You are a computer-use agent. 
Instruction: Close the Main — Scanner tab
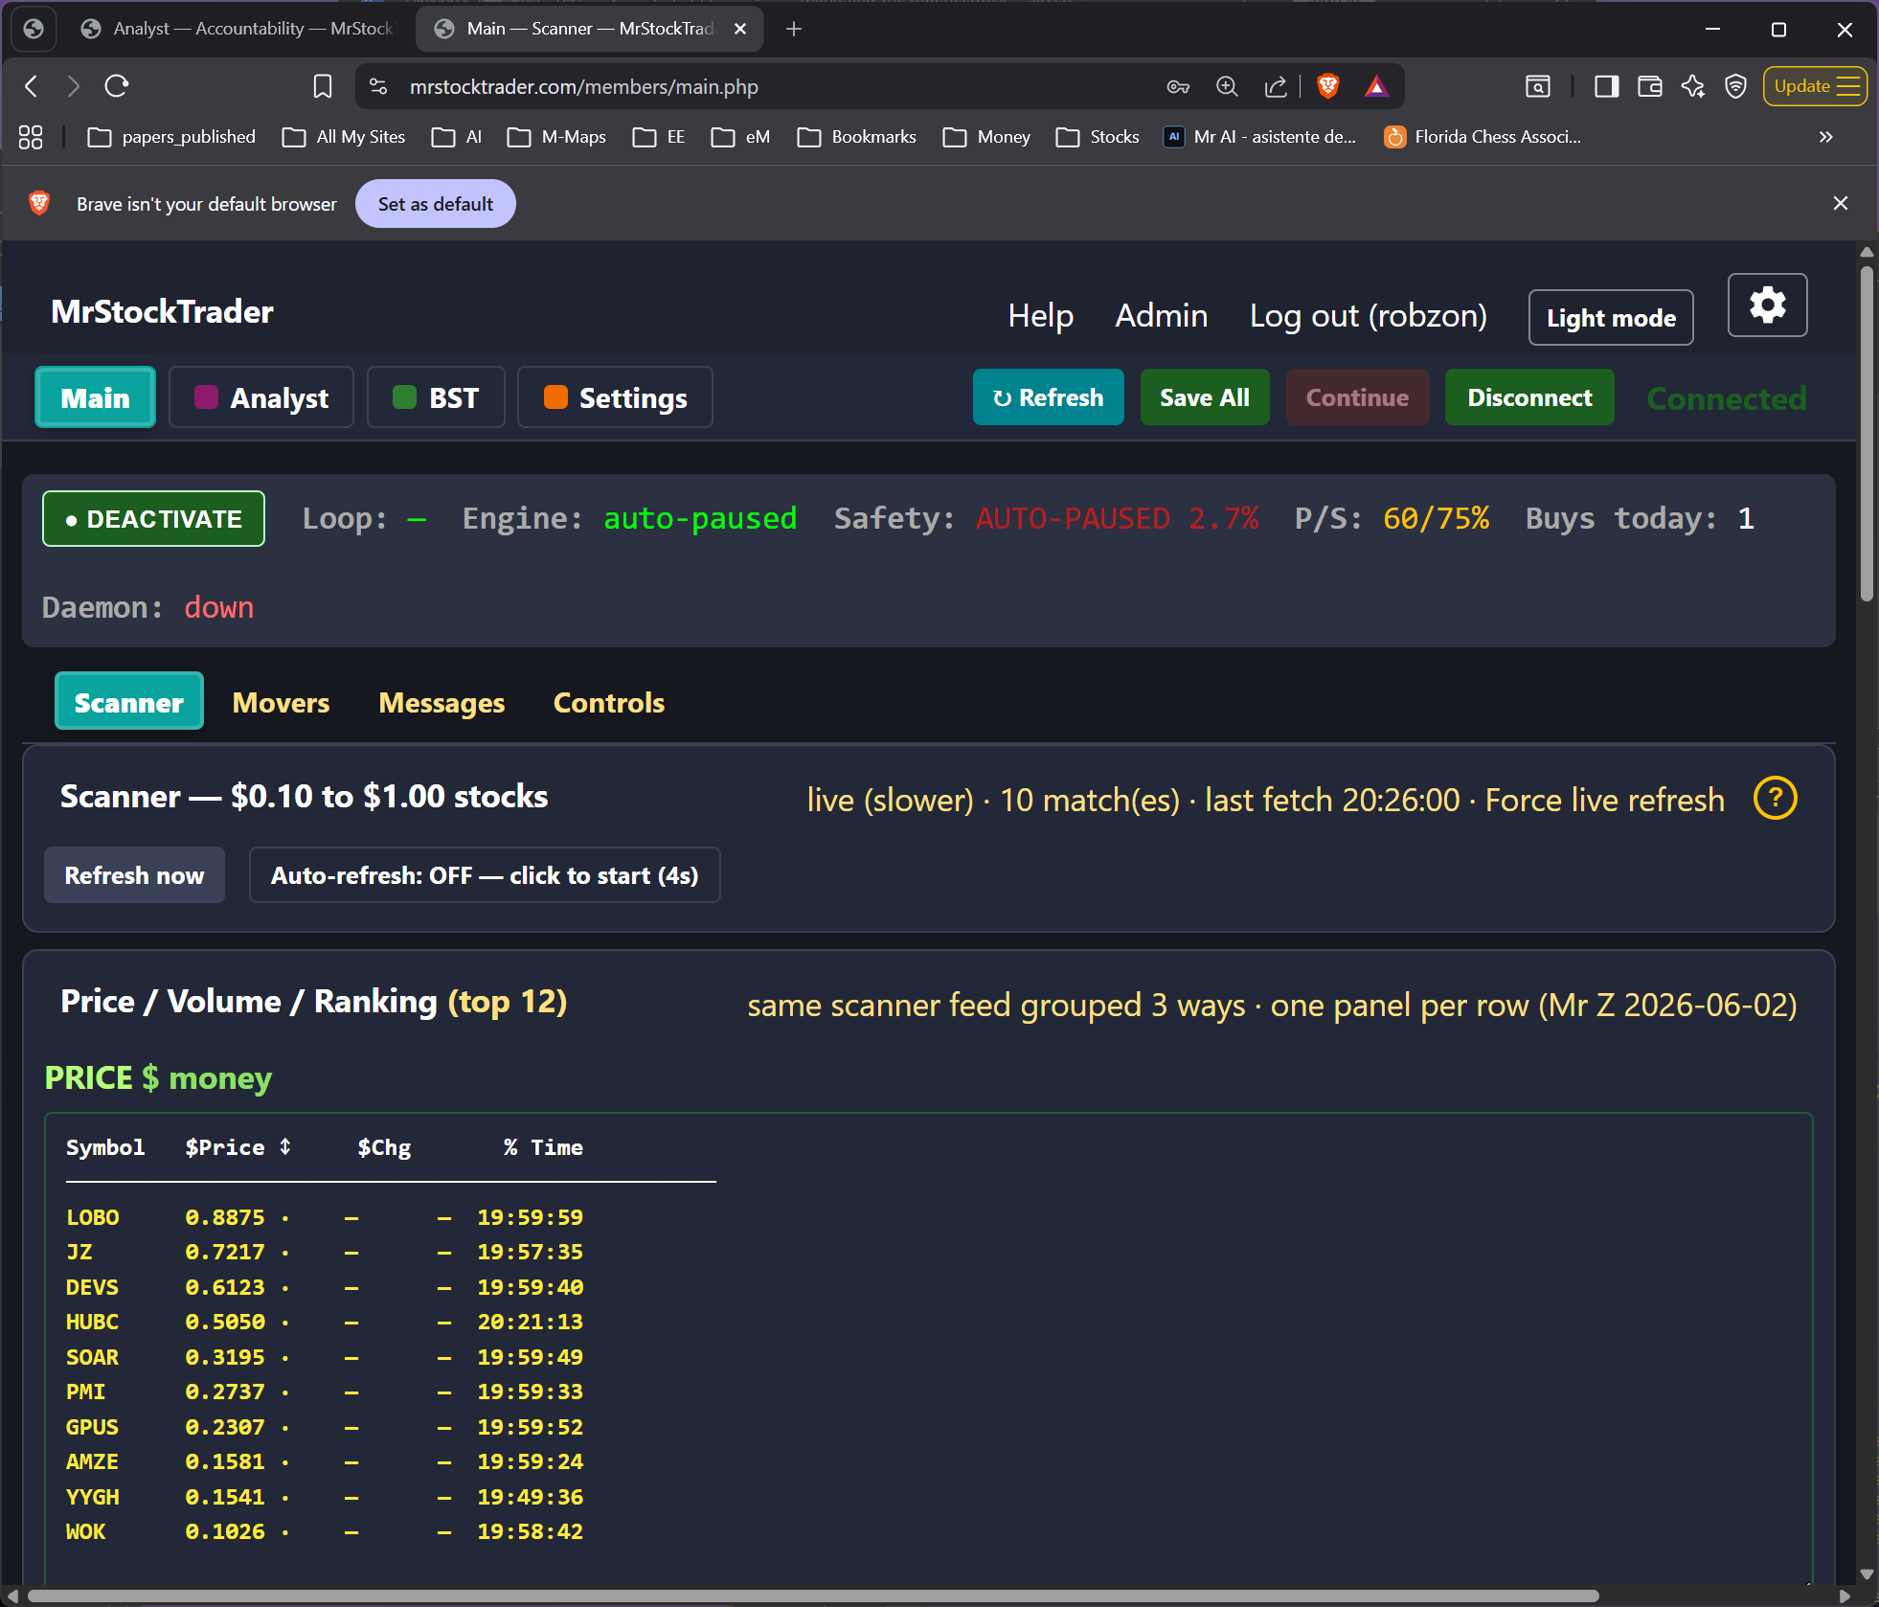[x=740, y=29]
